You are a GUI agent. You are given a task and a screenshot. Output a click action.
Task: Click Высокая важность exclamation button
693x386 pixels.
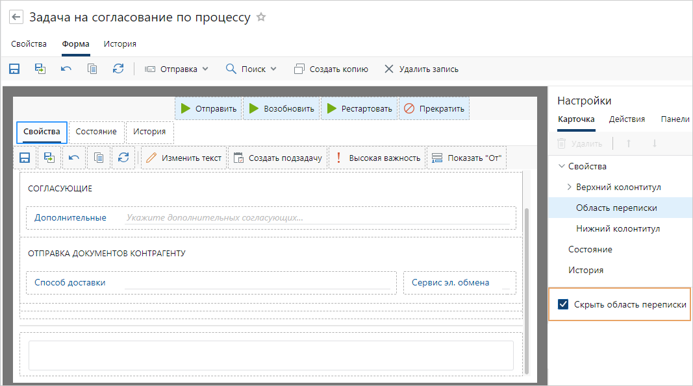click(377, 158)
